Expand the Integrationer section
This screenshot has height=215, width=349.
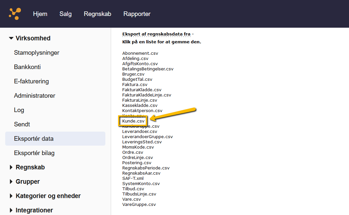tap(34, 210)
